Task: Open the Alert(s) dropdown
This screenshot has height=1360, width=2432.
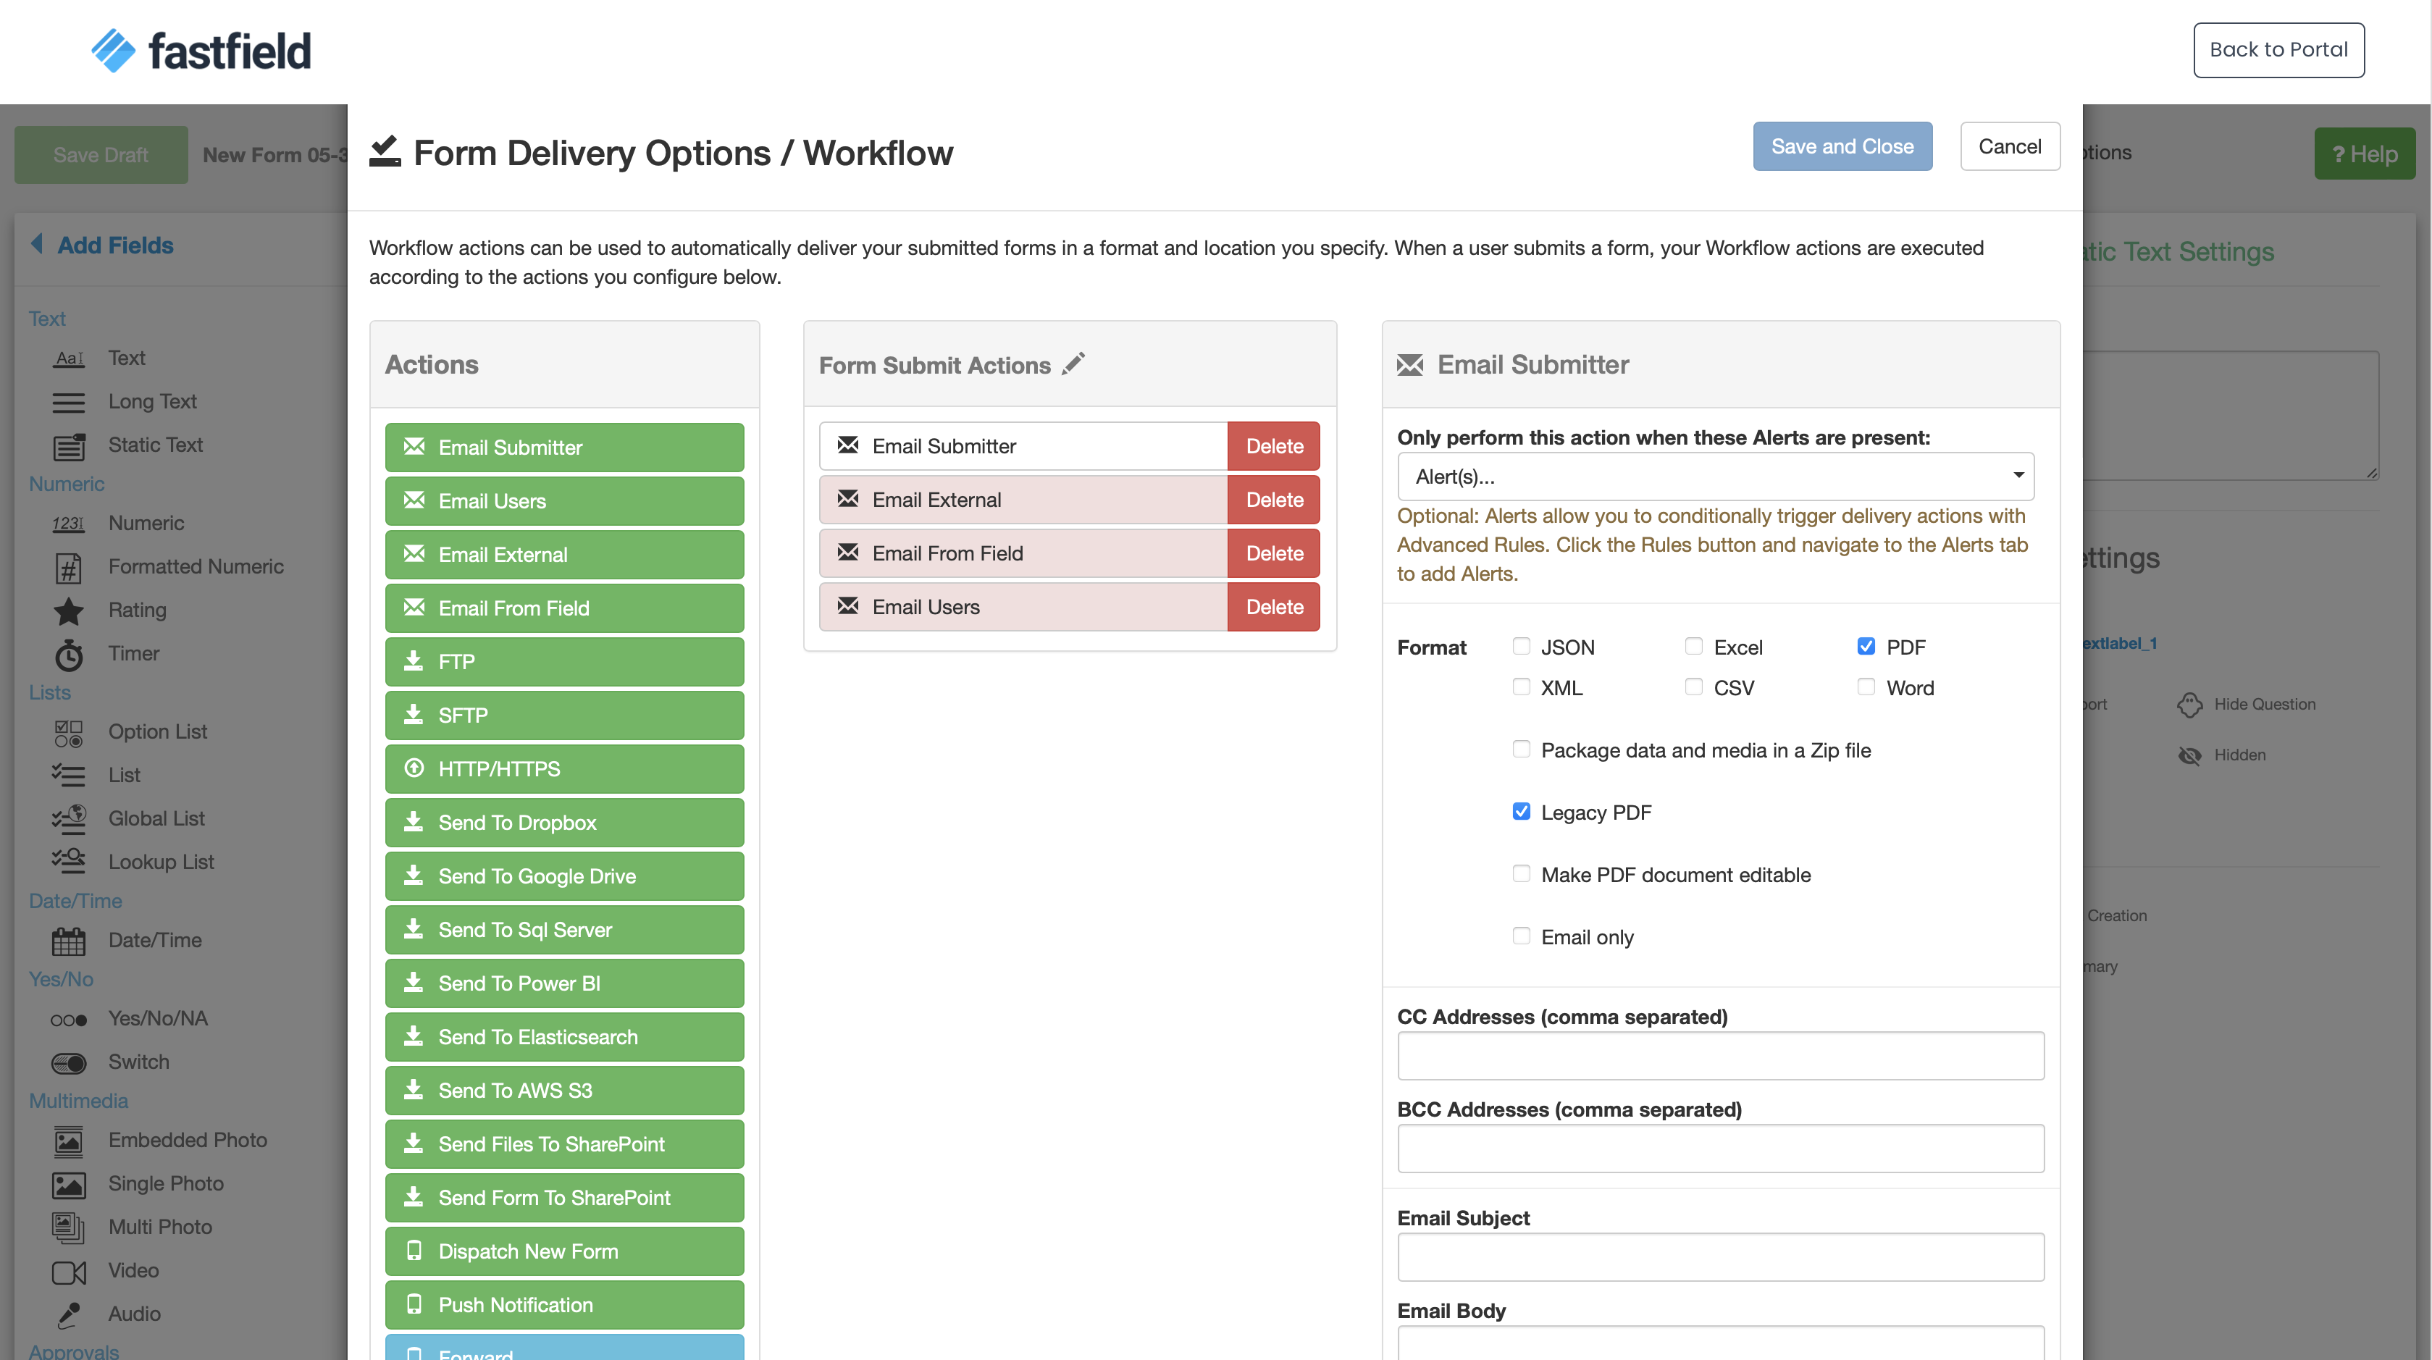Action: click(x=1714, y=477)
